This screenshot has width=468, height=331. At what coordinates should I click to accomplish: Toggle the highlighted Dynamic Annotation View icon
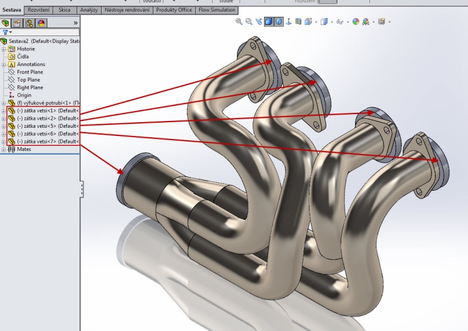(x=279, y=21)
